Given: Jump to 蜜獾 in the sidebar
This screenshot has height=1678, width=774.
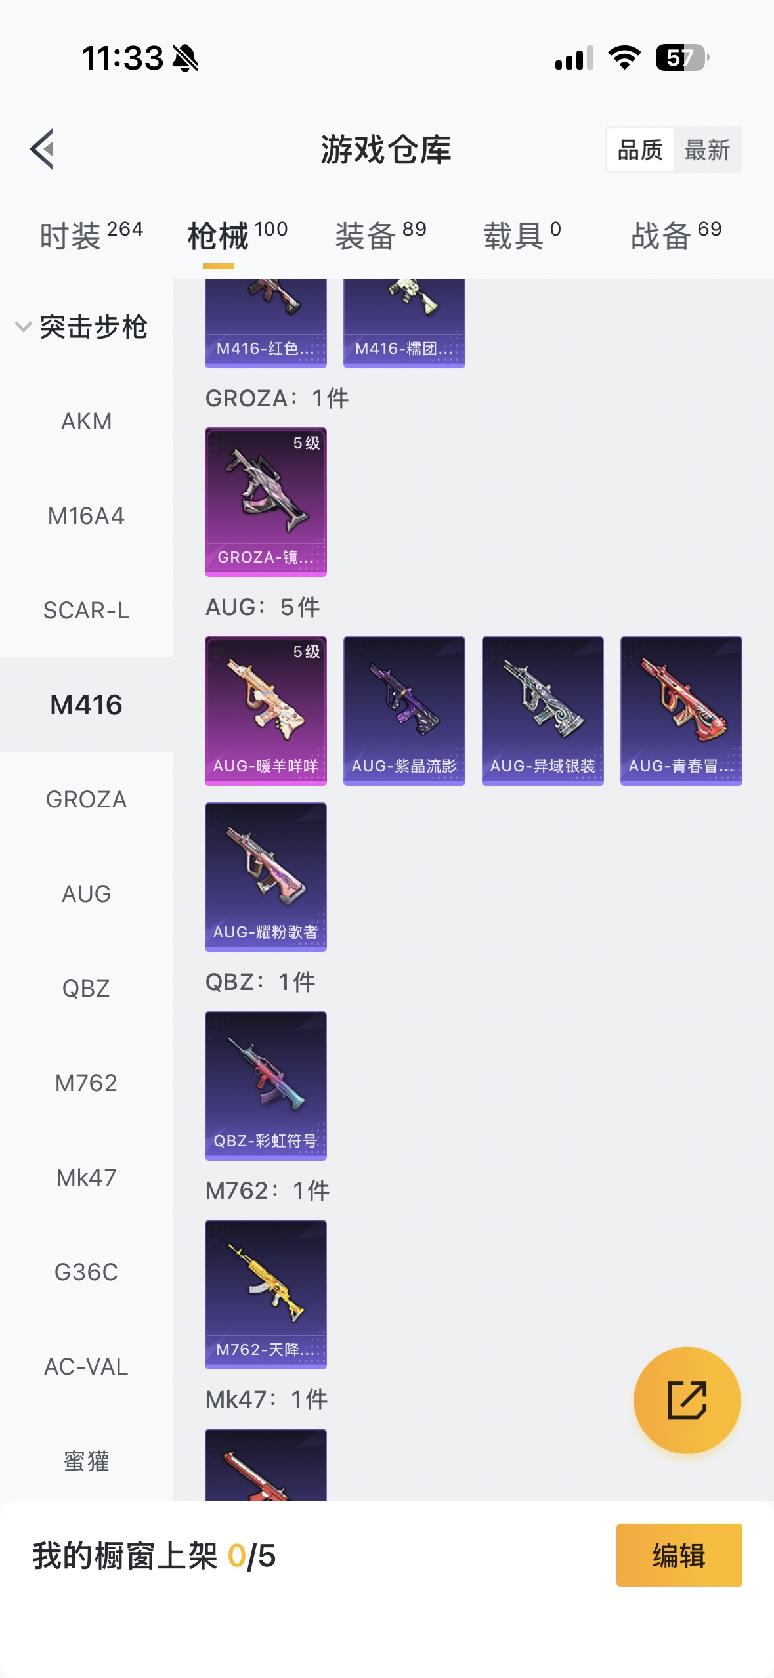Looking at the screenshot, I should (87, 1461).
